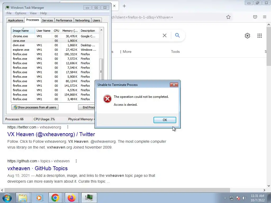
Task: Click the process list scrollbar thumb
Action: [x=101, y=70]
